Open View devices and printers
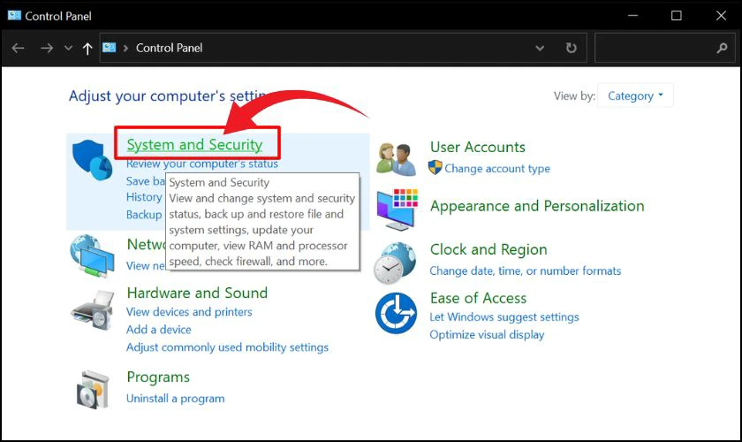 [189, 312]
